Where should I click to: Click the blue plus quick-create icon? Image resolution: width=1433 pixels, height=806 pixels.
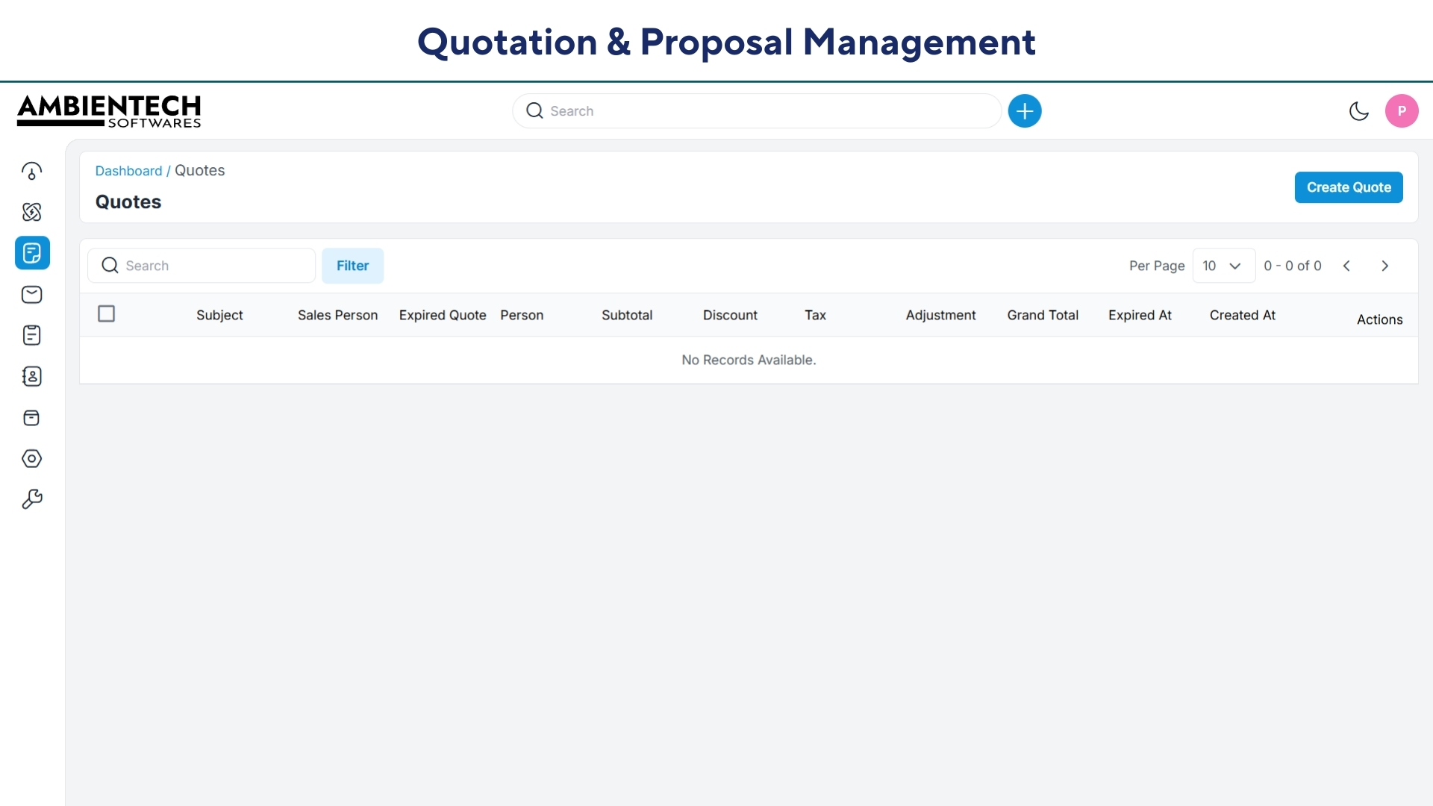click(1024, 110)
